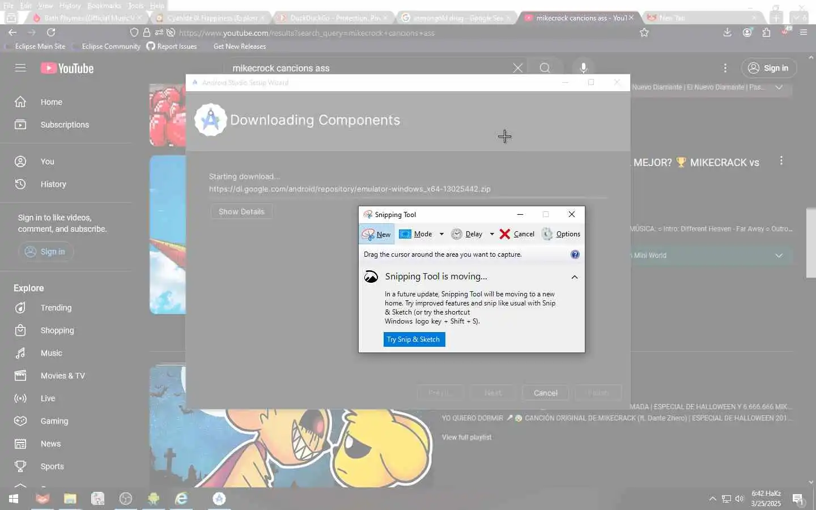Screen dimensions: 816x510
Task: Click the Snip & Sketch logo icon
Action: (371, 277)
